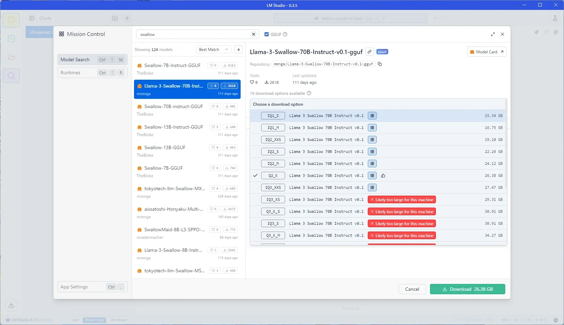This screenshot has height=325, width=564.
Task: Copy the repository path to clipboard
Action: pyautogui.click(x=380, y=64)
